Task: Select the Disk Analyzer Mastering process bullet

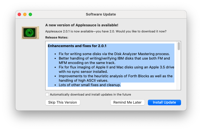Action: click(114, 54)
